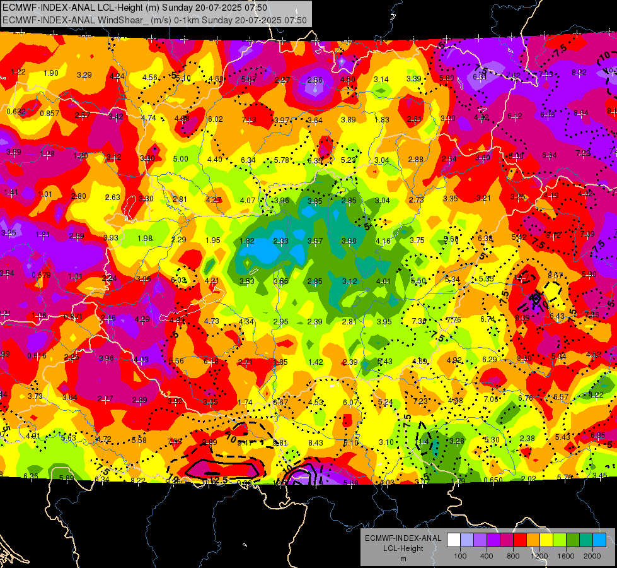Click the wind shear value 7.38
The height and width of the screenshot is (568, 617).
[x=418, y=321]
